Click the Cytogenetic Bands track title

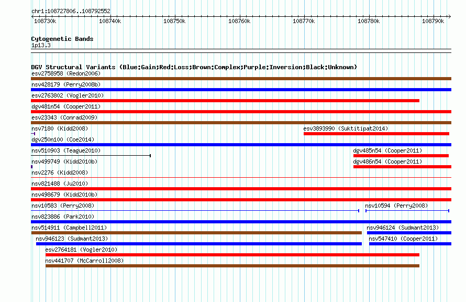[x=62, y=39]
